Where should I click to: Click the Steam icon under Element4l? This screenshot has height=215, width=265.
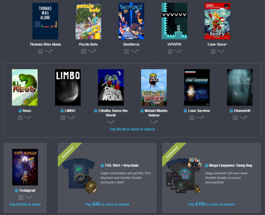click(x=243, y=118)
